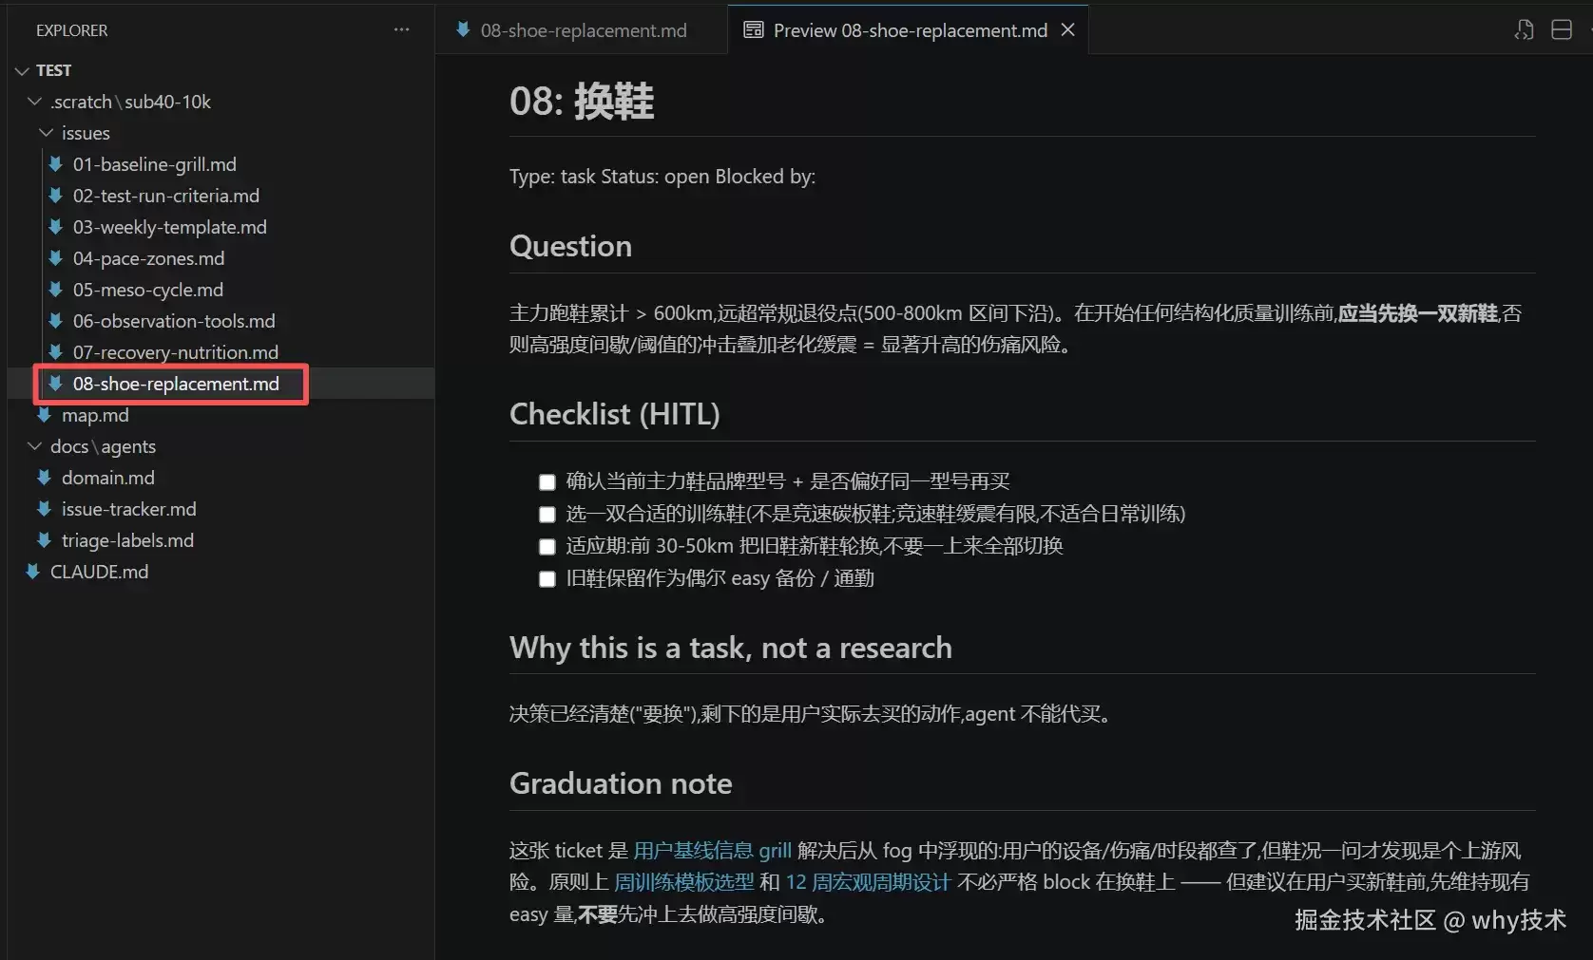1593x960 pixels.
Task: Collapse the TEST root folder
Action: 23,70
